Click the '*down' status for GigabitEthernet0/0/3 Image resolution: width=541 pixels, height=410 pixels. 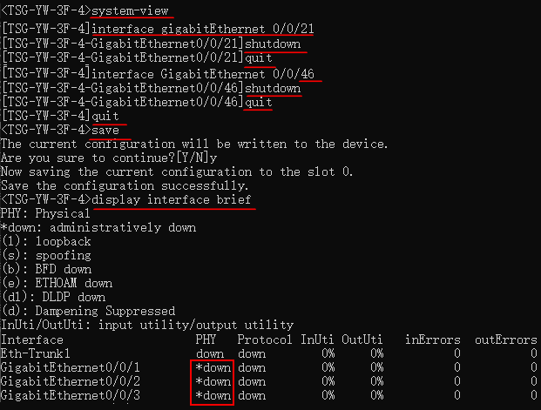(213, 395)
